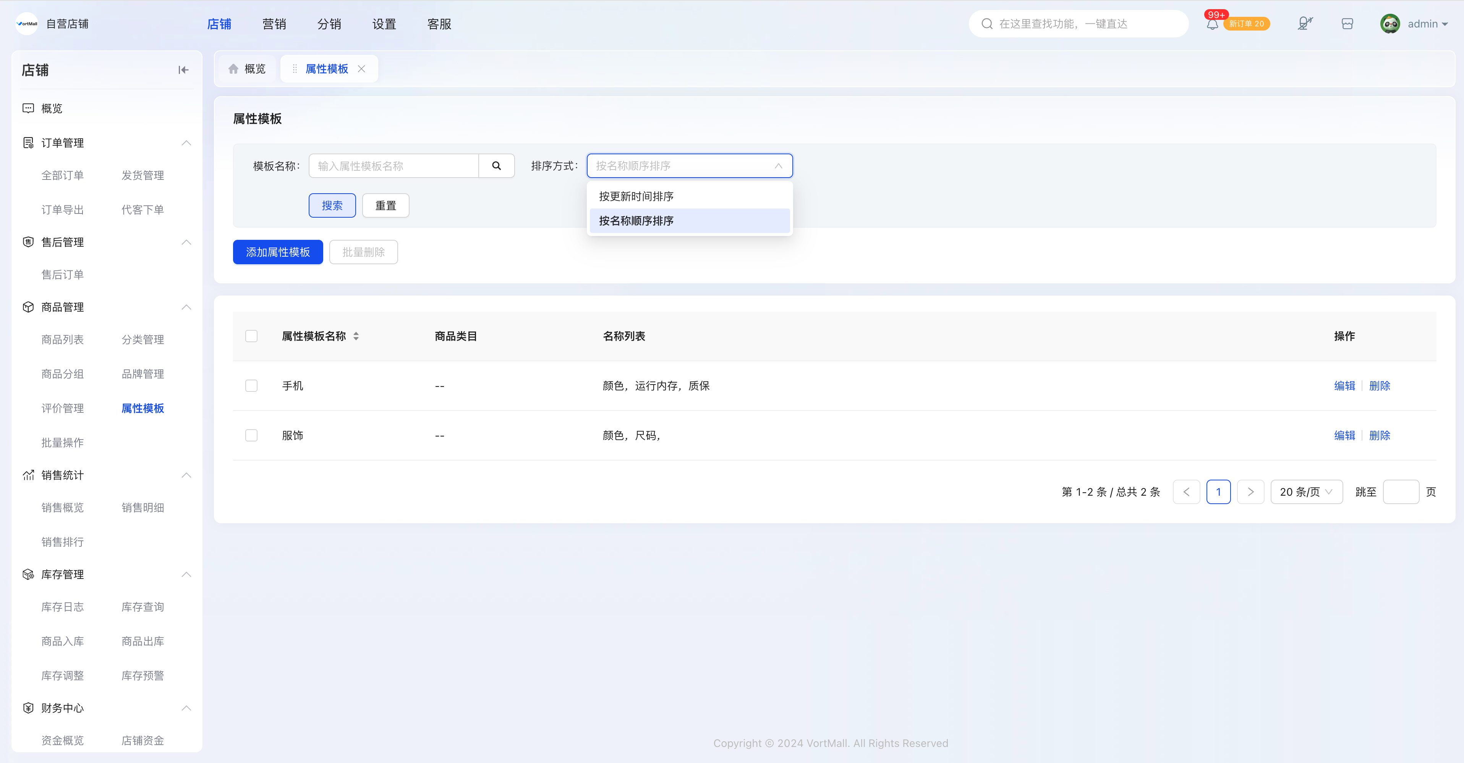Click the notification bell icon
Viewport: 1464px width, 763px height.
pos(1212,24)
